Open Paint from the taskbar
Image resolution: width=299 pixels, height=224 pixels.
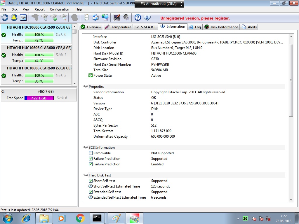click(116, 218)
